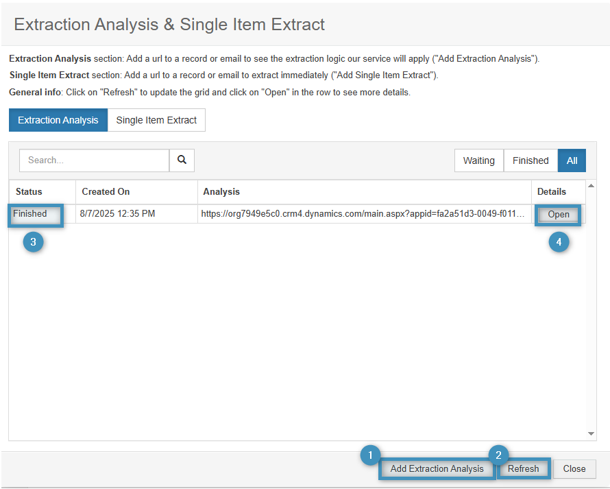610x489 pixels.
Task: Open details for the finished analysis row
Action: (x=559, y=214)
